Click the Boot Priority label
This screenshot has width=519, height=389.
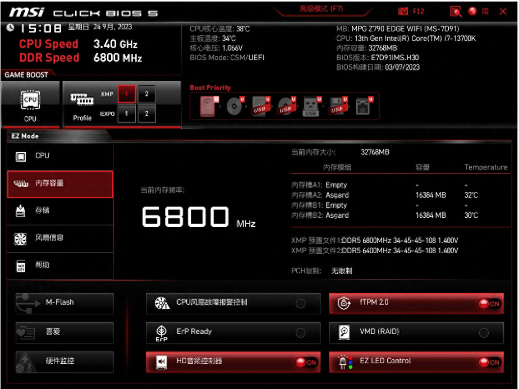click(210, 88)
